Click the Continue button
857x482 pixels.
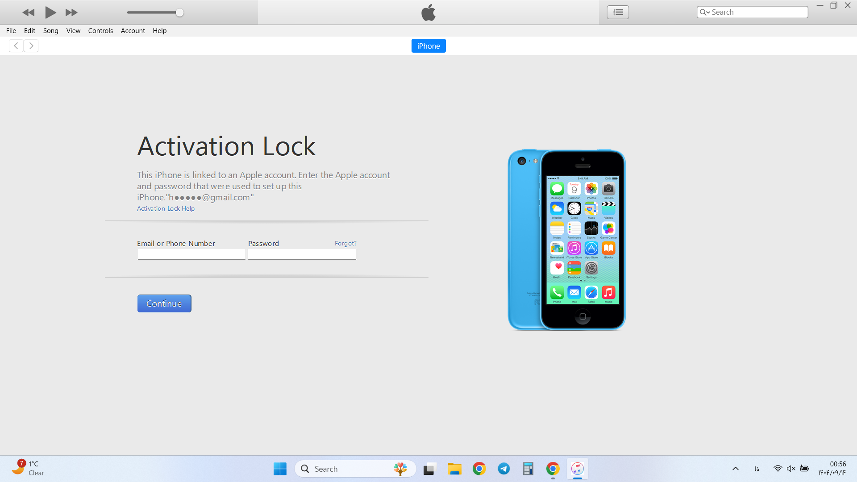[x=164, y=303]
